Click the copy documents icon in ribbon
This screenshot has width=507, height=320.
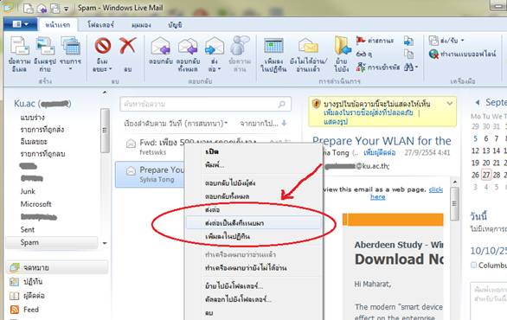pyautogui.click(x=408, y=54)
